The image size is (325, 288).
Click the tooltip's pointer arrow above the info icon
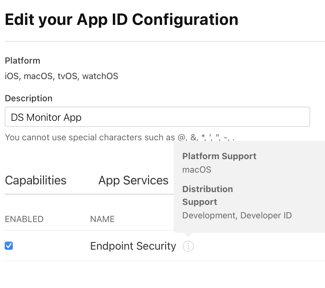click(188, 235)
